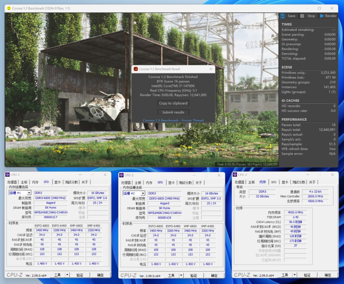Viewport: 344px width, 284px height.
Task: Click serial number 000001C7 field
Action: pos(50,217)
